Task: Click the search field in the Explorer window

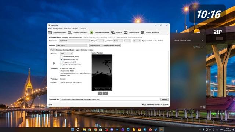Action: 188,40
